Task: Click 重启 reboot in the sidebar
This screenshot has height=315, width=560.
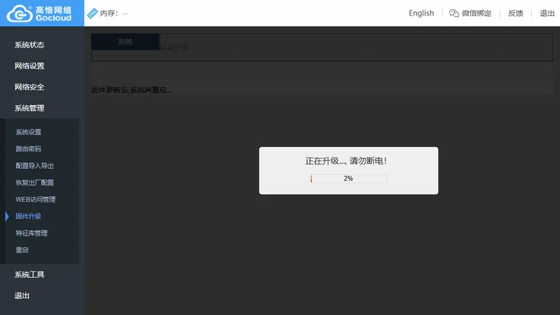Action: 22,250
